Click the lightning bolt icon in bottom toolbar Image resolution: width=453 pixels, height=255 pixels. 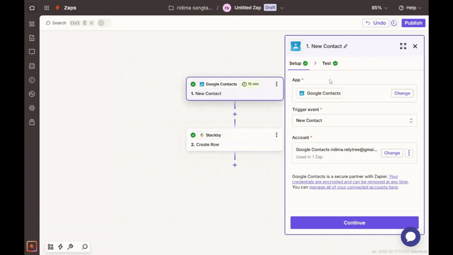click(x=61, y=246)
